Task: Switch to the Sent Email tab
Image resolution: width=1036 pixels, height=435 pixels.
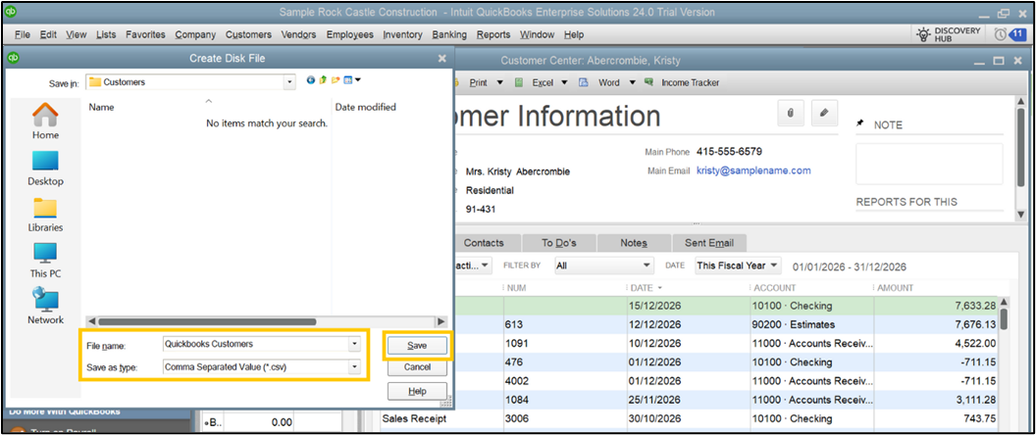Action: click(x=709, y=243)
